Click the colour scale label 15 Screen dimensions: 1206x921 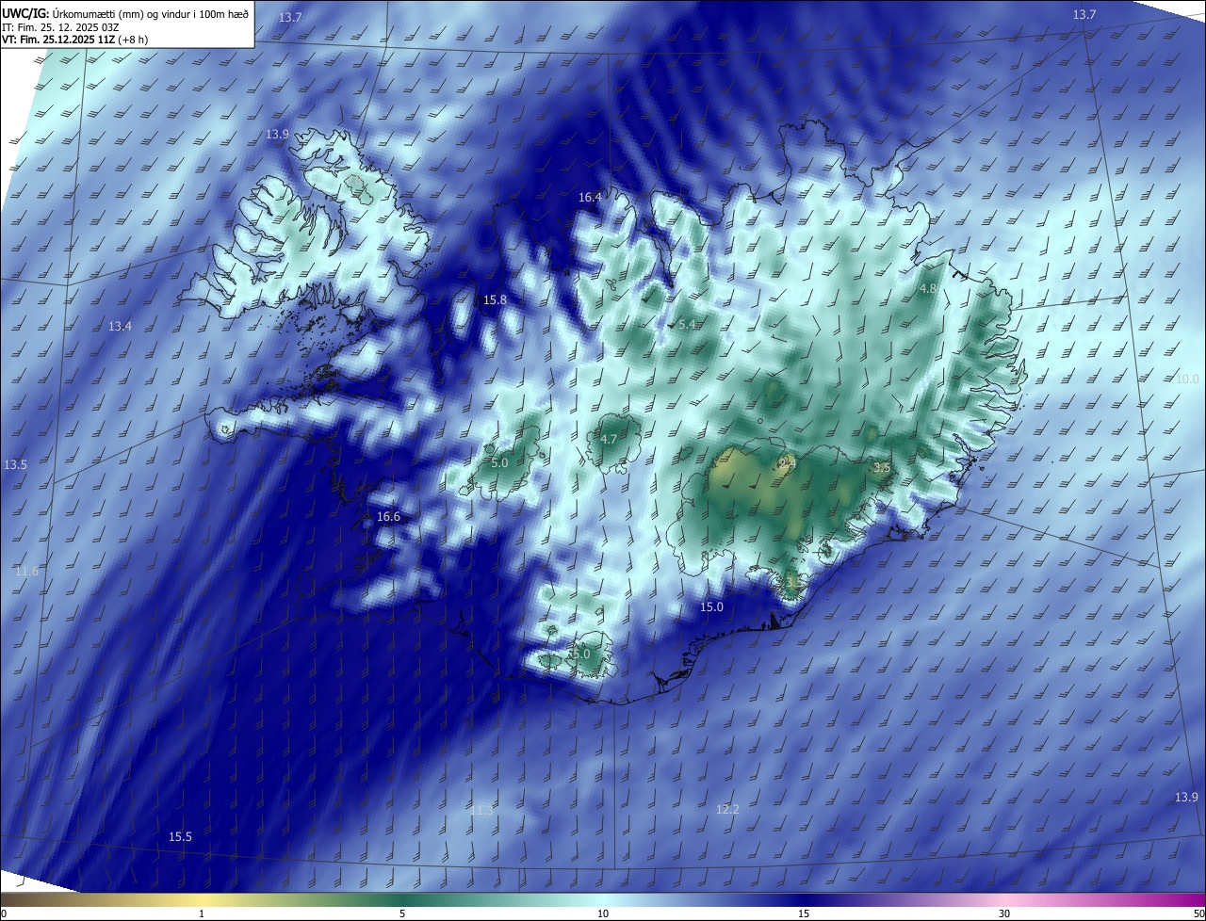[x=804, y=914]
